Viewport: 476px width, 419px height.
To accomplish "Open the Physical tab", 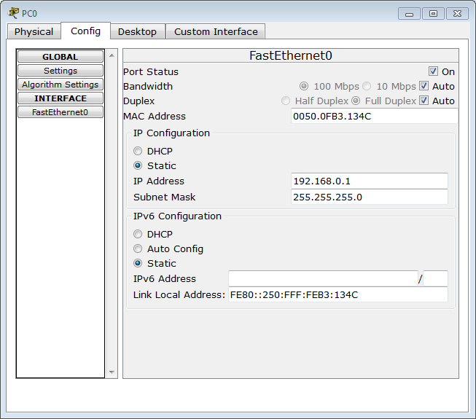I will [x=34, y=31].
